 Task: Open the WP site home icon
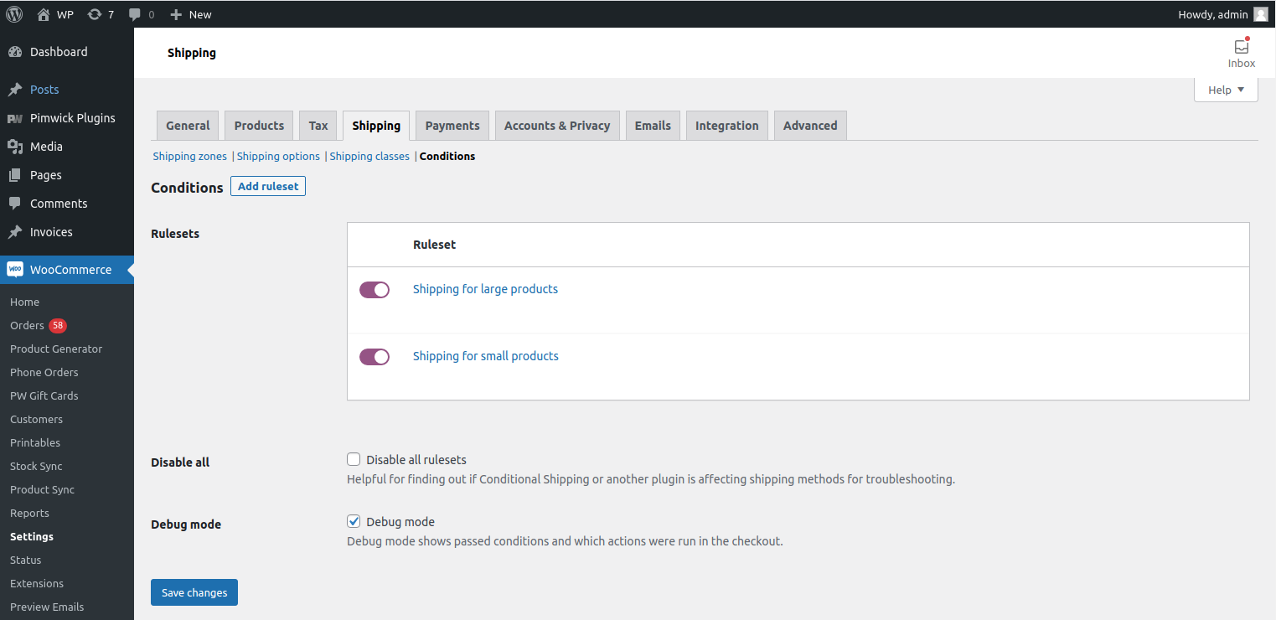pyautogui.click(x=44, y=14)
